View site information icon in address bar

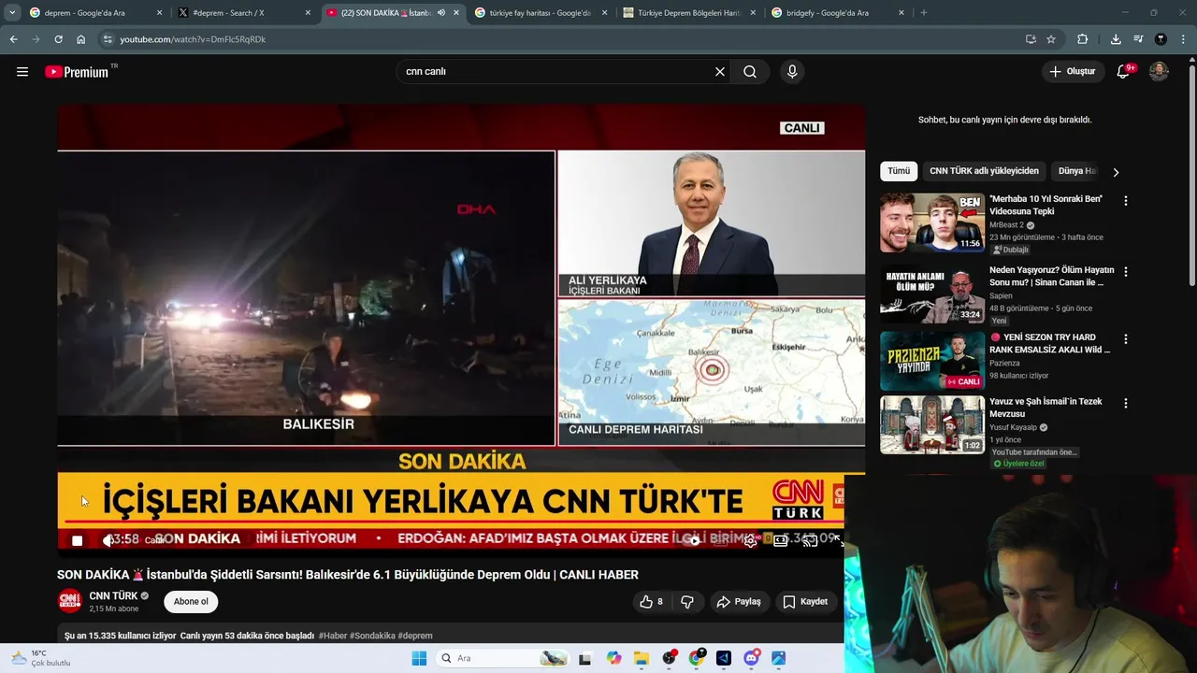tap(108, 39)
